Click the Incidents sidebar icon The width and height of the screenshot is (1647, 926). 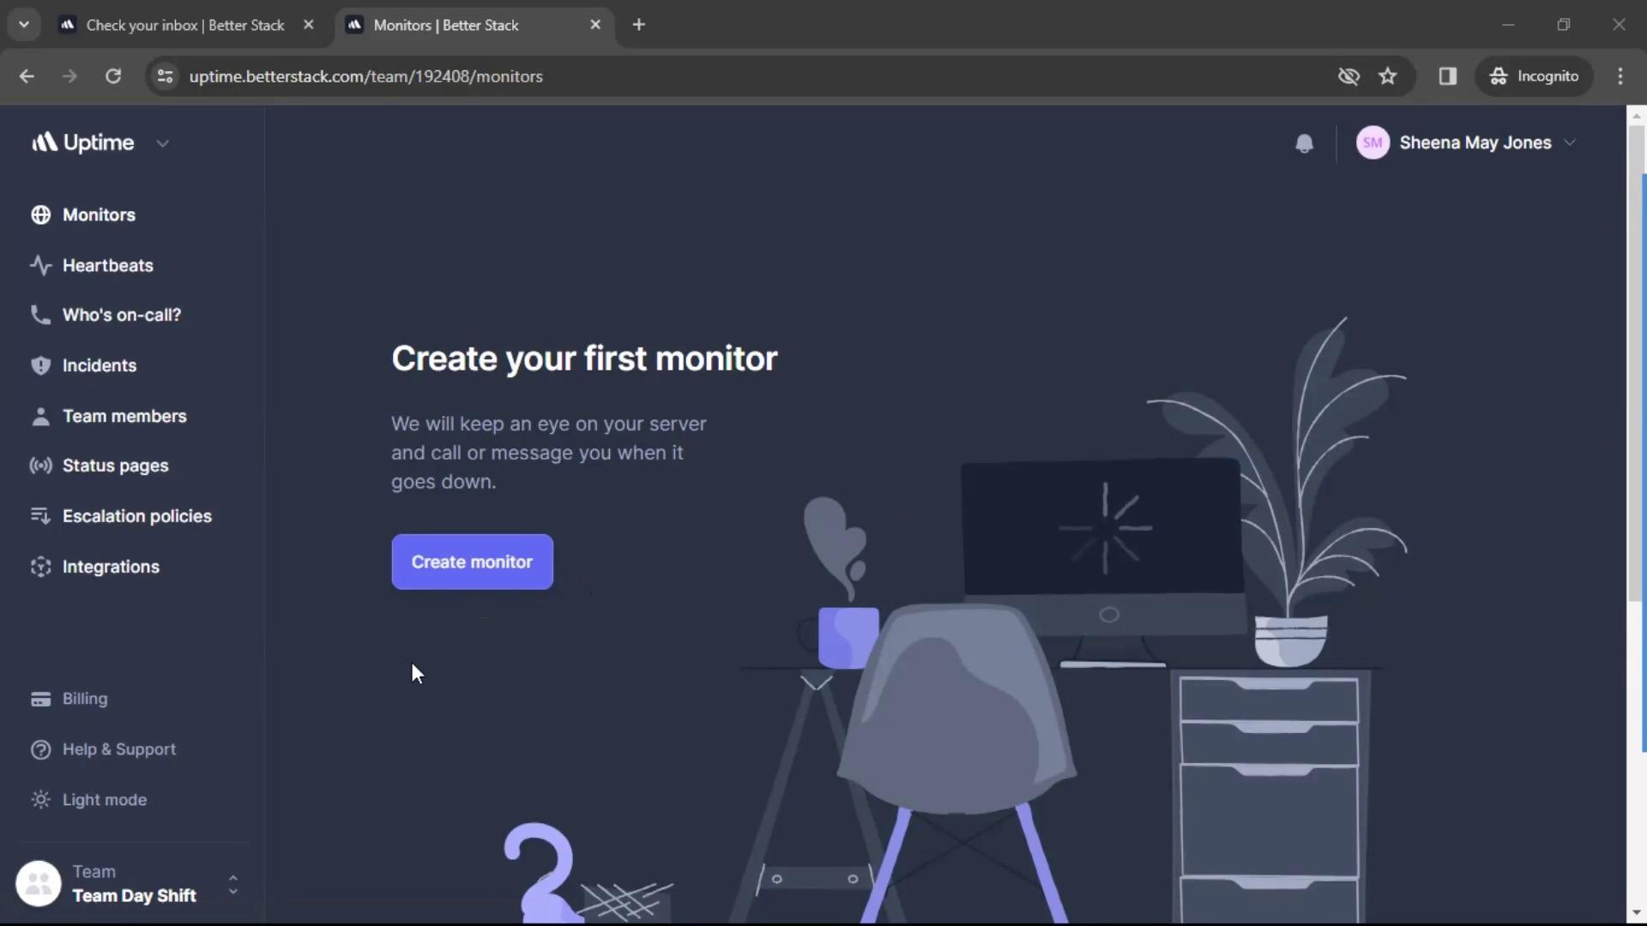point(39,366)
